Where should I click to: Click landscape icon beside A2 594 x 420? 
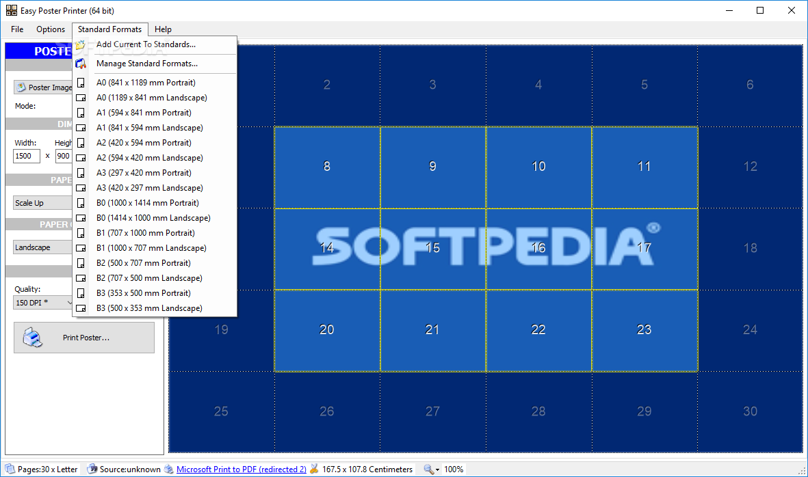tap(81, 158)
